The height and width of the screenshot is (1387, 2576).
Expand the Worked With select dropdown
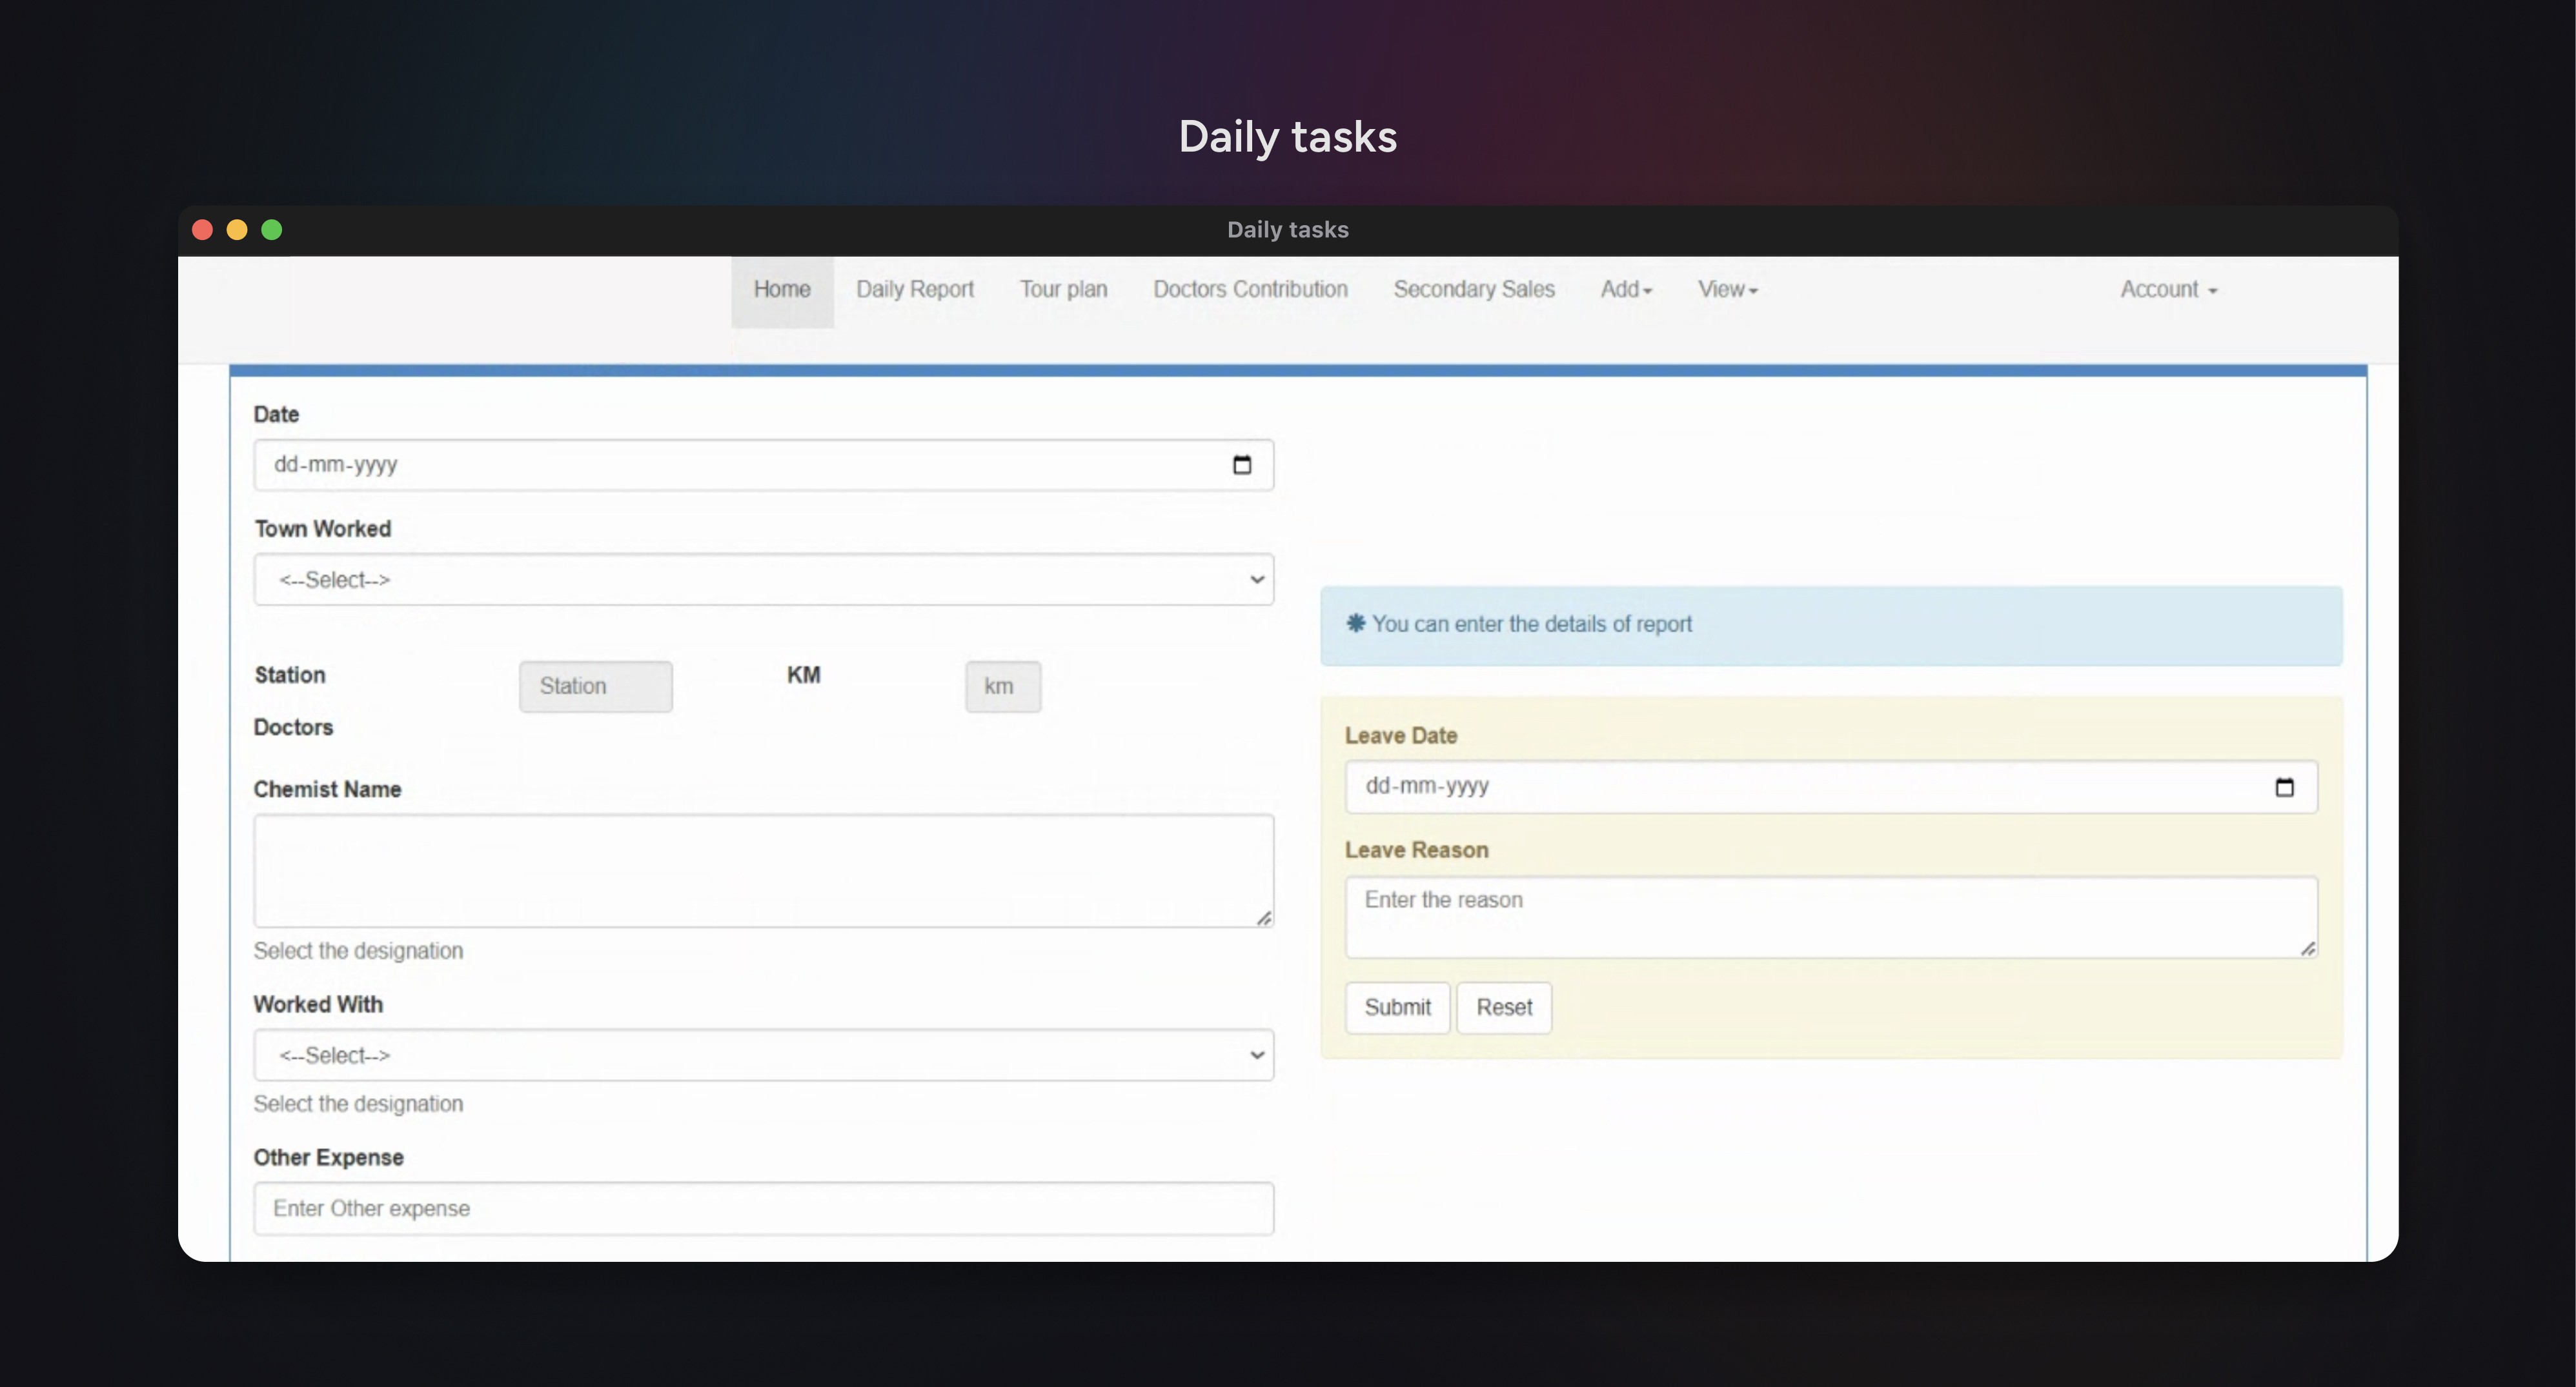763,1055
